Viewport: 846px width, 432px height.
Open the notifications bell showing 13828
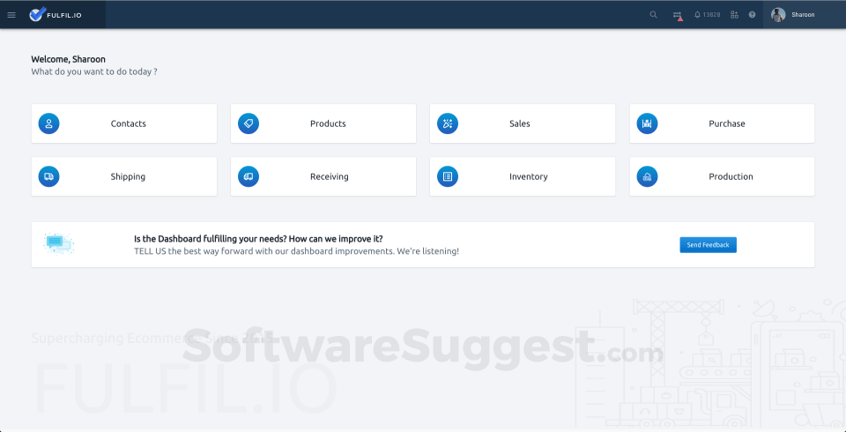(x=707, y=15)
